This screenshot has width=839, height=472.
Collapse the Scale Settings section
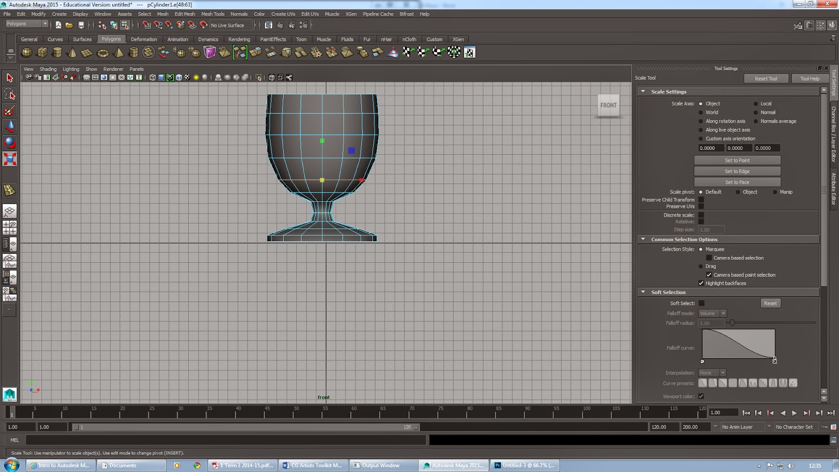coord(643,91)
